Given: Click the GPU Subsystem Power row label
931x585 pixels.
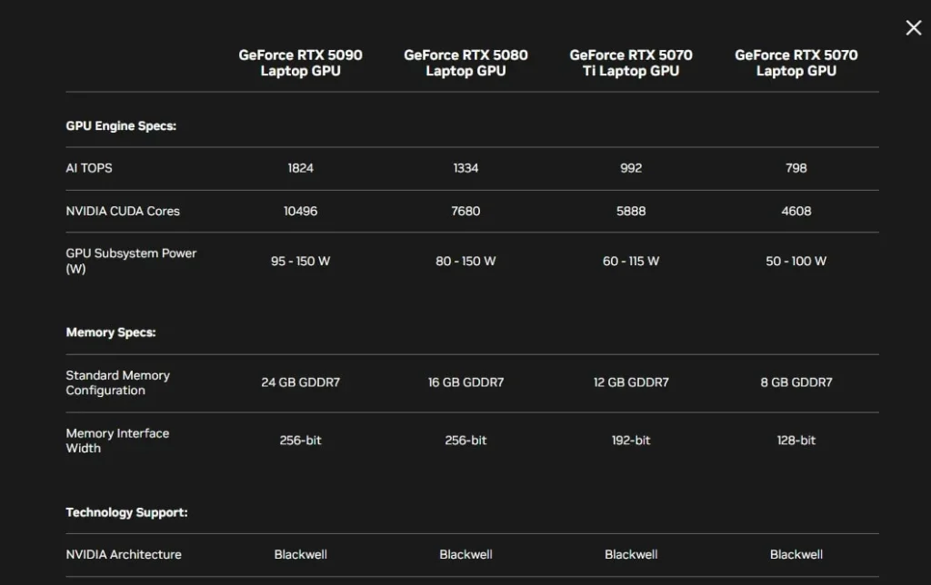Looking at the screenshot, I should click(131, 261).
